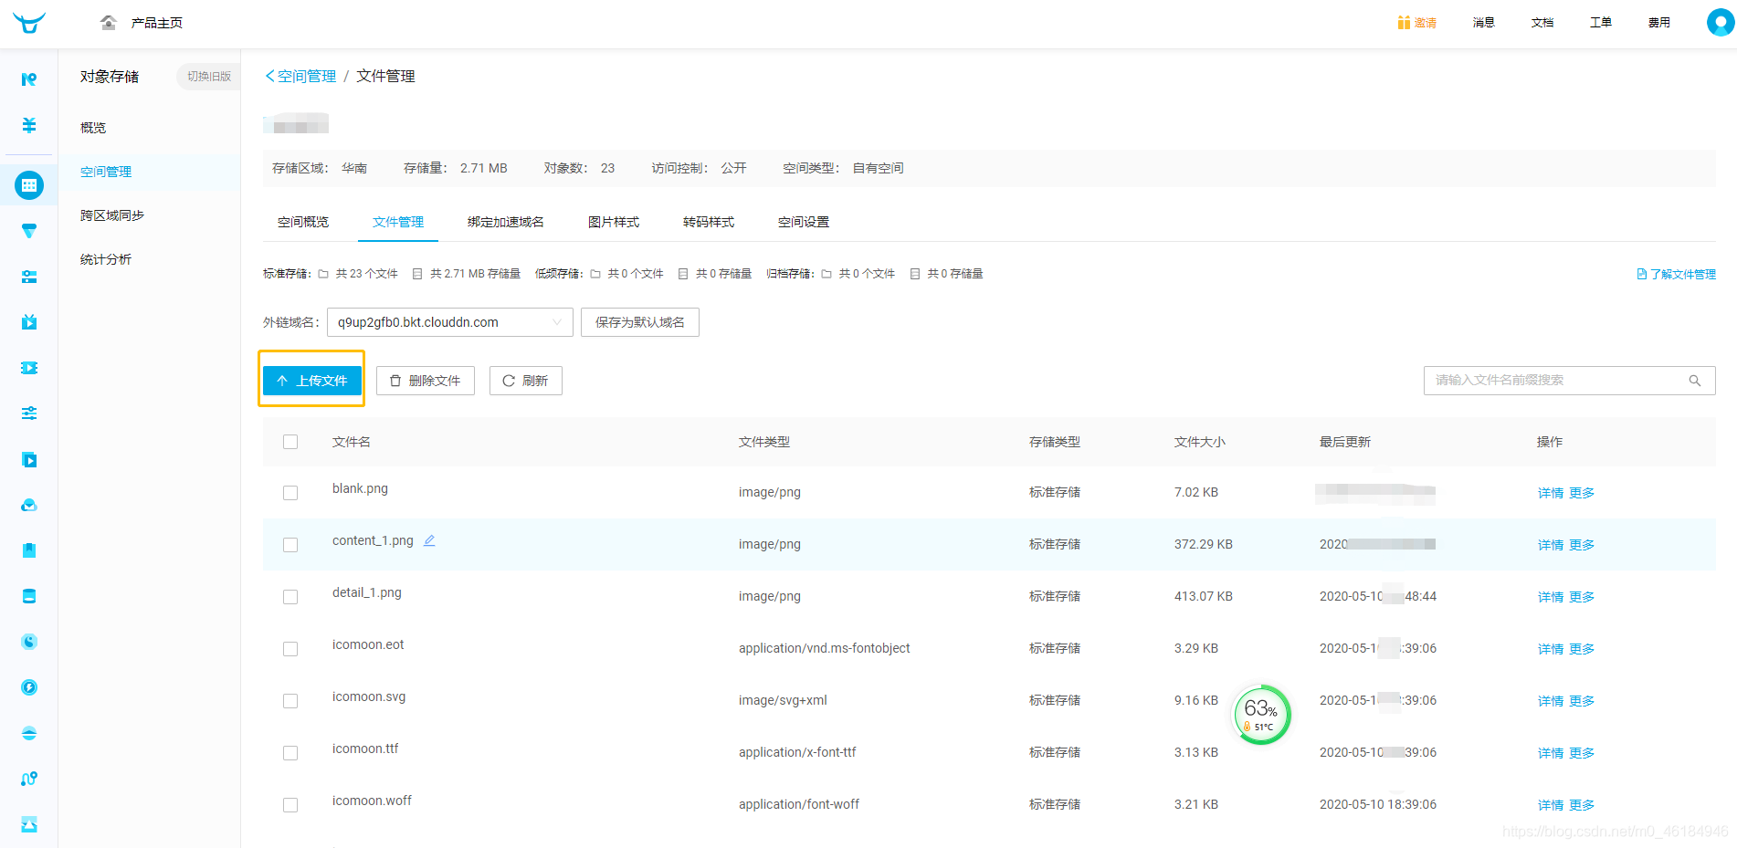Viewport: 1737px width, 848px height.
Task: Open the user avatar account icon
Action: 1721,23
